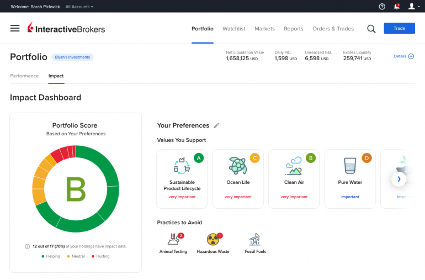Viewport: 425px width, 280px height.
Task: Click the blue Trade button
Action: [x=399, y=29]
